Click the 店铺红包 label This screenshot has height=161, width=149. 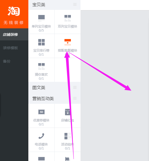tap(67, 120)
